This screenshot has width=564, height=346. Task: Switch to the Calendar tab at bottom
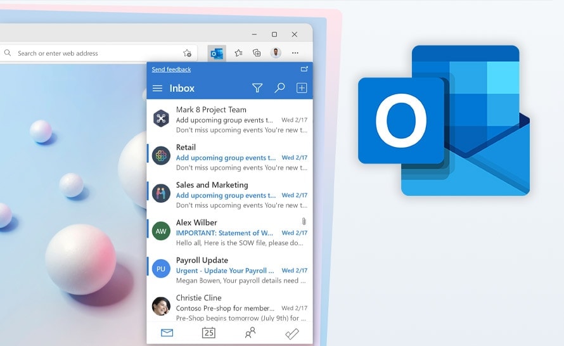tap(208, 333)
